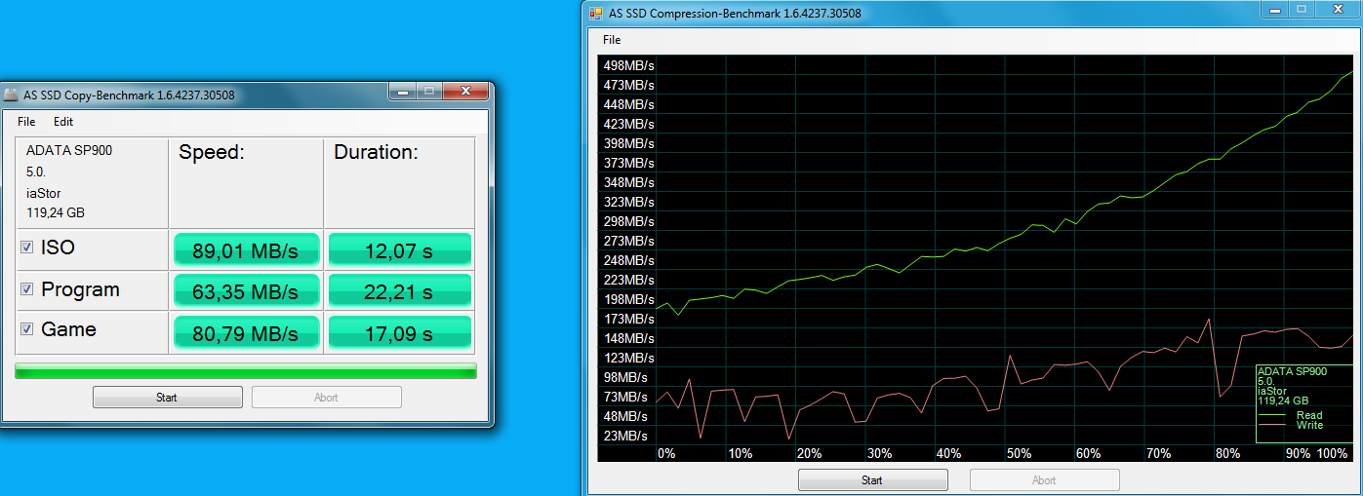The image size is (1363, 496).
Task: Select Game speed value 80,79 MB/s
Action: [x=246, y=332]
